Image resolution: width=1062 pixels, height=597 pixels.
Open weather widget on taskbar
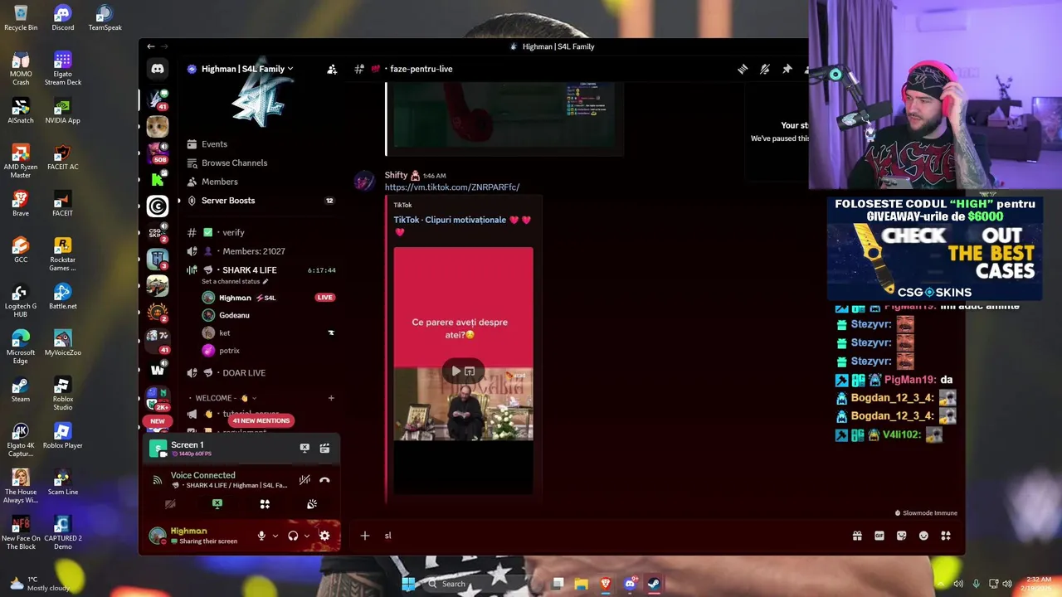[x=38, y=584]
